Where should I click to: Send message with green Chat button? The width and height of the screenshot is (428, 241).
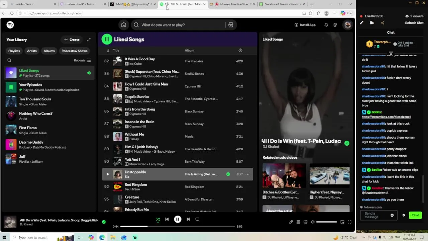(x=415, y=215)
